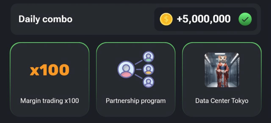The image size is (271, 123).
Task: Select the middle yellow-shirt user avatar
Action: 148,69
